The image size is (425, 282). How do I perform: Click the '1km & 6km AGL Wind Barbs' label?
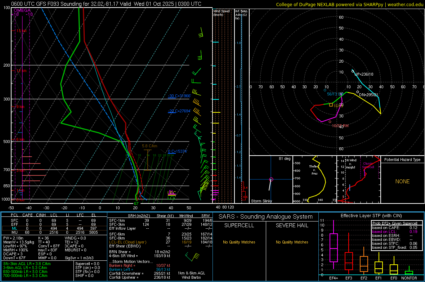[x=191, y=275]
